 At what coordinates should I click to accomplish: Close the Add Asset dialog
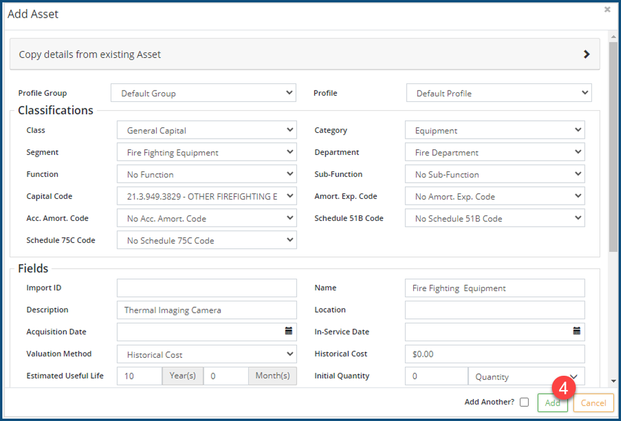(x=607, y=10)
